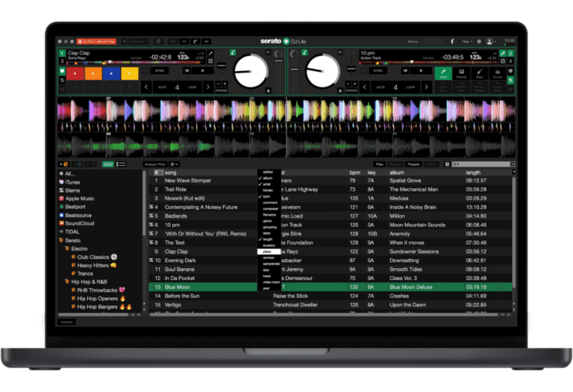The height and width of the screenshot is (392, 573).
Task: Enable SYNC on the right deck
Action: coord(378,71)
